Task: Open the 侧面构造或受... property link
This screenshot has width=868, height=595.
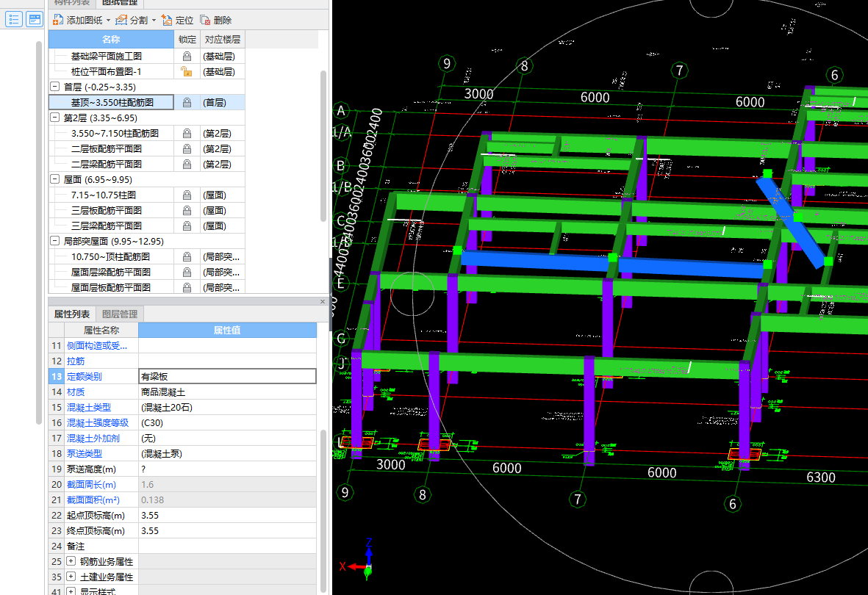Action: (97, 346)
